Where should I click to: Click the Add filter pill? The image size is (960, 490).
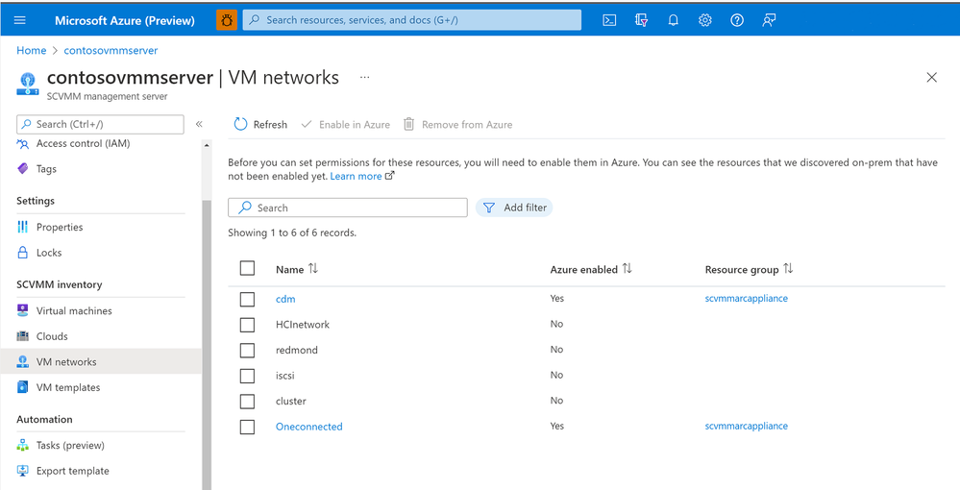pyautogui.click(x=514, y=208)
